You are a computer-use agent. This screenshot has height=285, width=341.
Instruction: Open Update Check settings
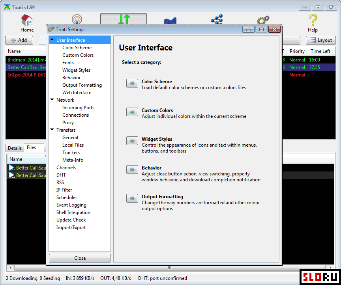71,220
